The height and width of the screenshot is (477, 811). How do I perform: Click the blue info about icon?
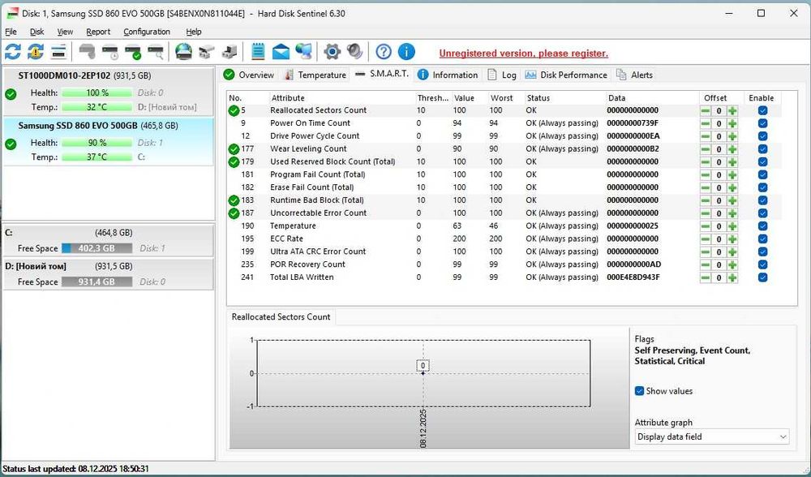[x=406, y=52]
